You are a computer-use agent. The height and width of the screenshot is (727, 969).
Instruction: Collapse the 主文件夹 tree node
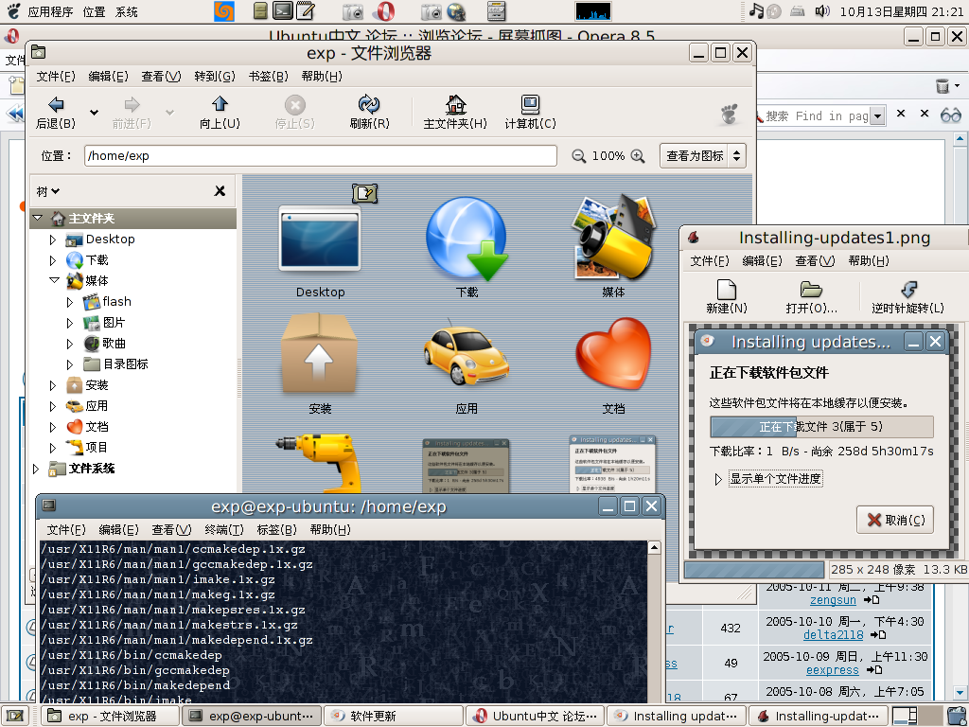click(38, 218)
